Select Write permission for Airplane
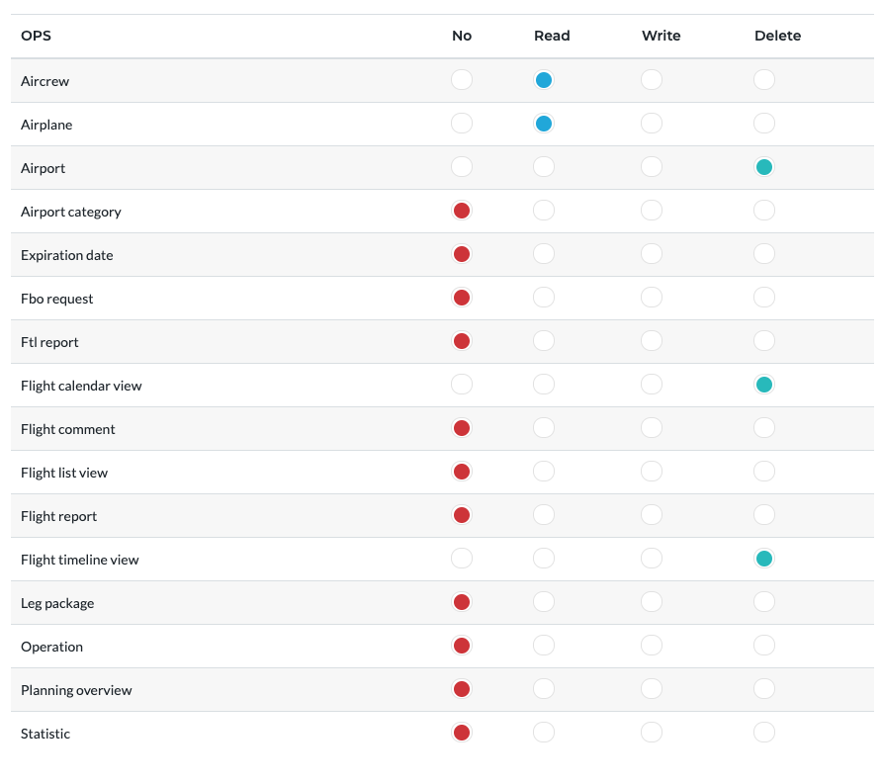 coord(652,124)
